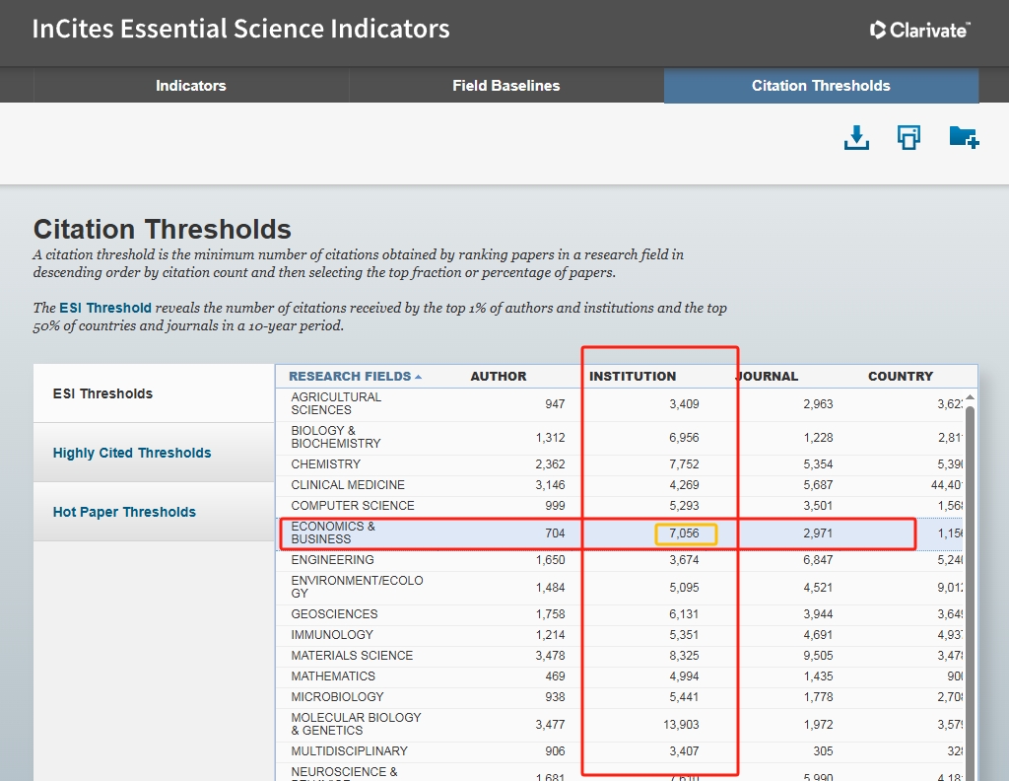Viewport: 1009px width, 781px height.
Task: Sort table by JOURNAL column header
Action: [768, 376]
